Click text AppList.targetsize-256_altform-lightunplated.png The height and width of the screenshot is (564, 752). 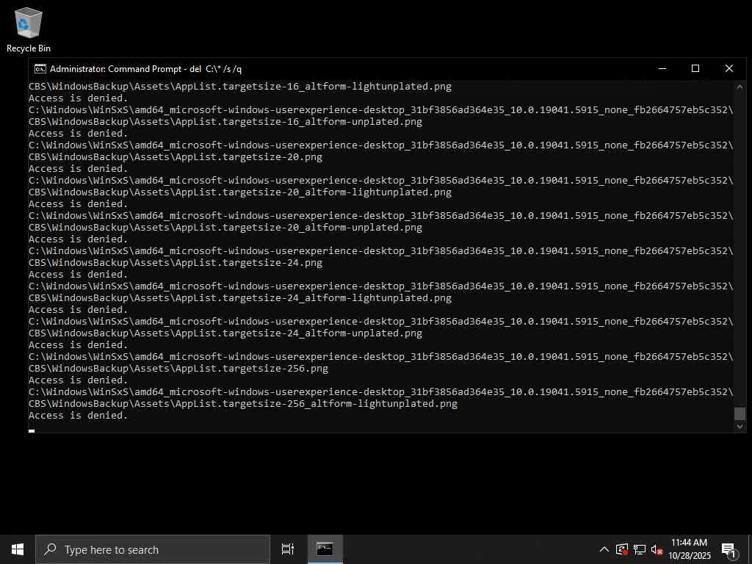pos(317,403)
